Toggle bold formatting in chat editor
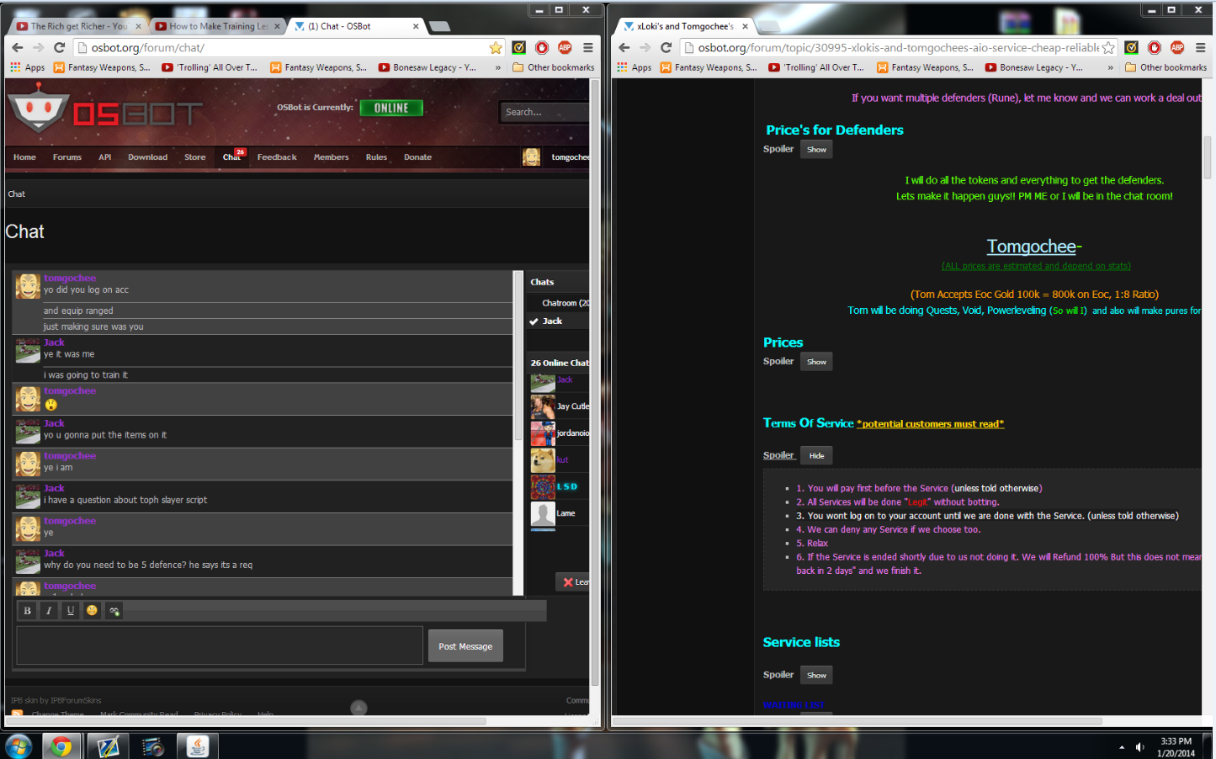This screenshot has width=1216, height=759. pyautogui.click(x=27, y=611)
